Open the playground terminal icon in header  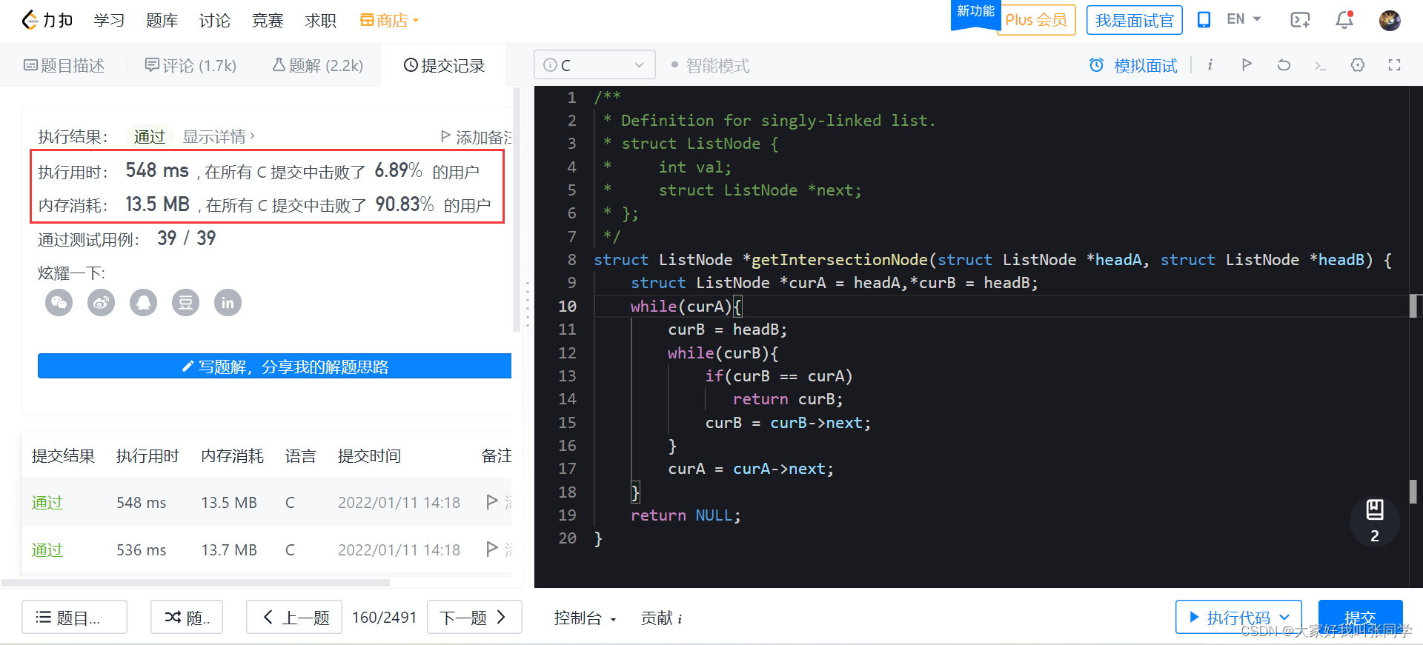1300,20
